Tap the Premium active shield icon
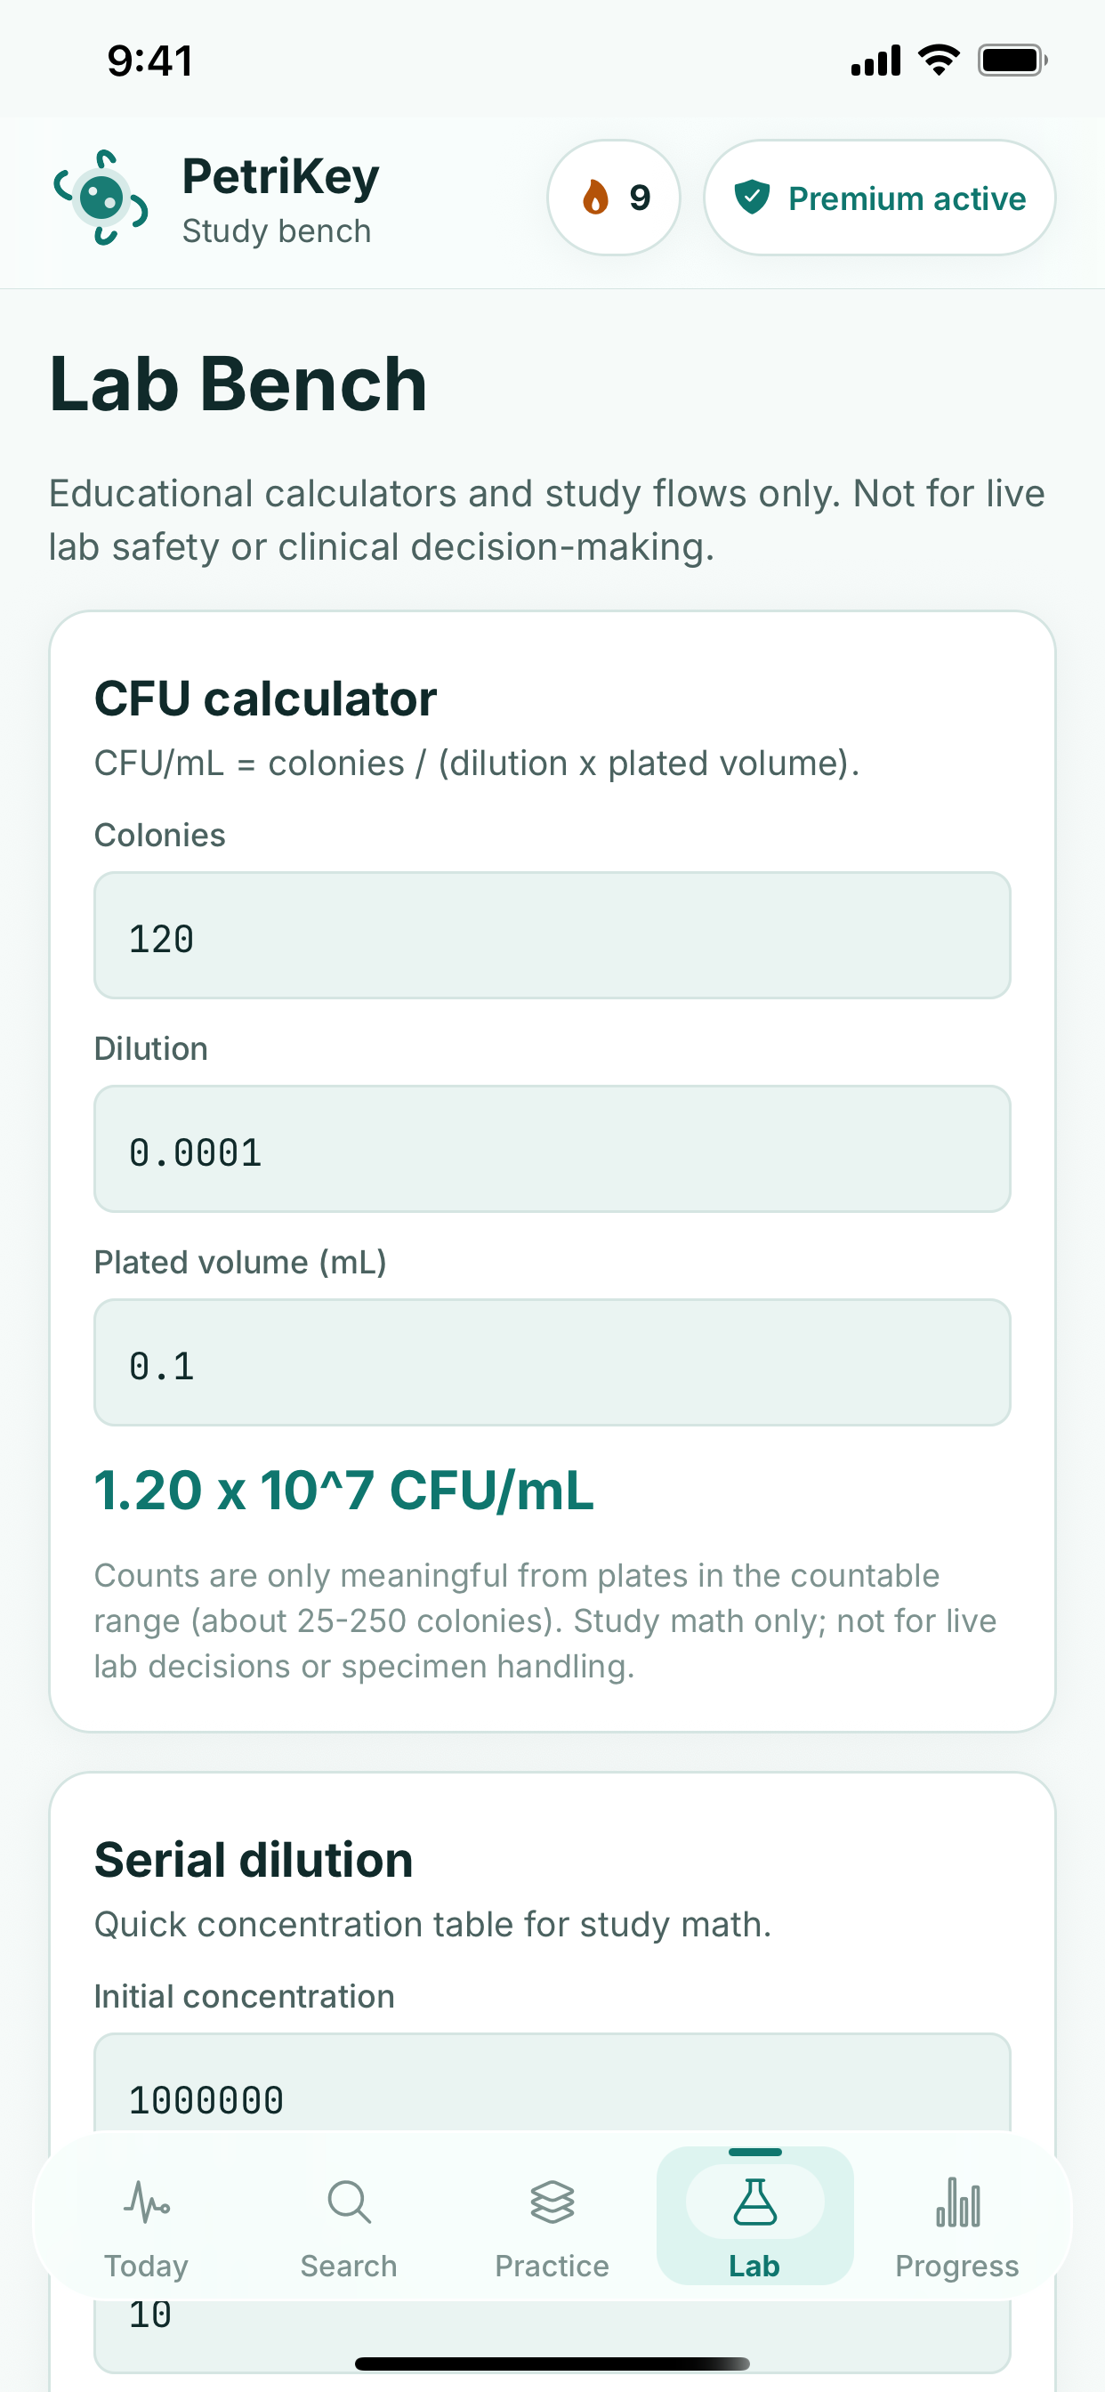 (751, 197)
